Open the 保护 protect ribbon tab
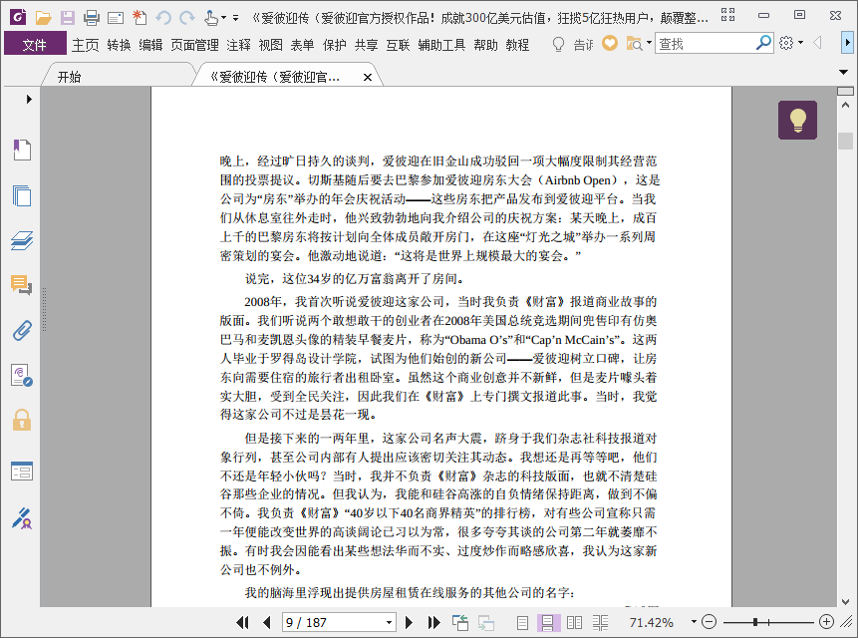Viewport: 858px width, 638px height. click(x=335, y=45)
